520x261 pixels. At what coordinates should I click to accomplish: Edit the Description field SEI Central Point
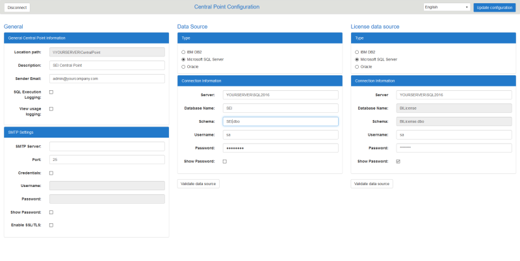(x=107, y=65)
